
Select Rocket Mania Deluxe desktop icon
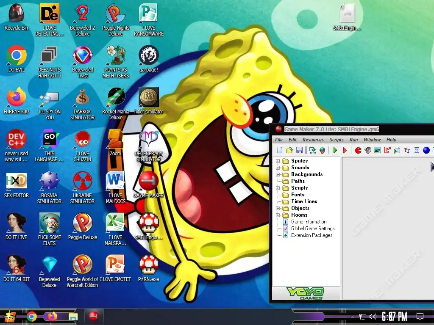(x=115, y=104)
